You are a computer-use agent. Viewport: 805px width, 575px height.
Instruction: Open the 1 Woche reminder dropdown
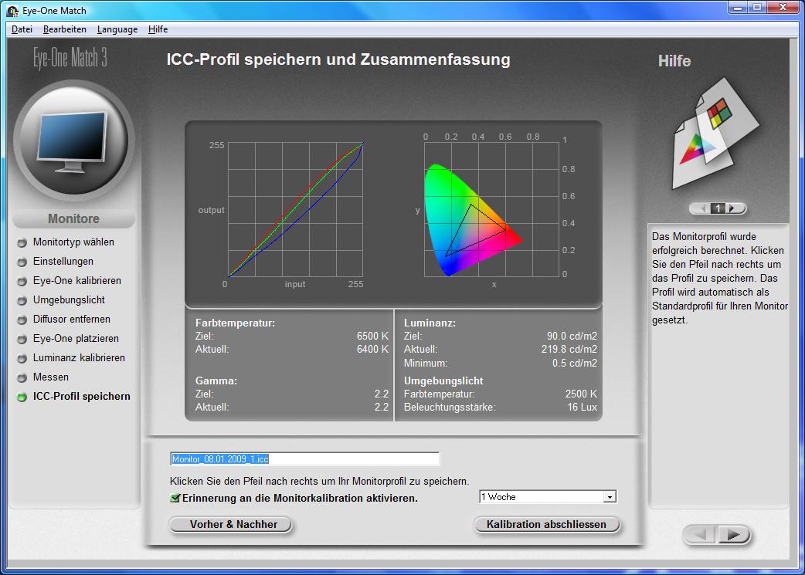point(547,496)
